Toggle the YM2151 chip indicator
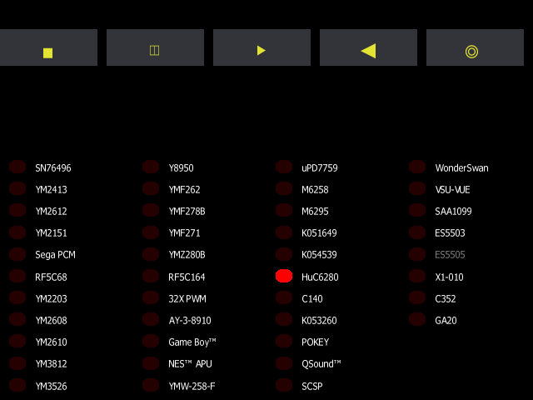This screenshot has width=533, height=400. click(17, 232)
